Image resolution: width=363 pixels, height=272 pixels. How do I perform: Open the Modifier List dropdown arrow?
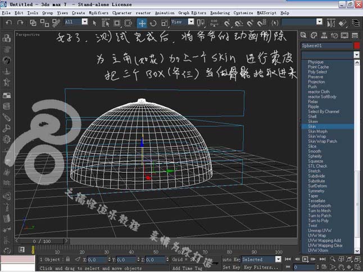(356, 55)
